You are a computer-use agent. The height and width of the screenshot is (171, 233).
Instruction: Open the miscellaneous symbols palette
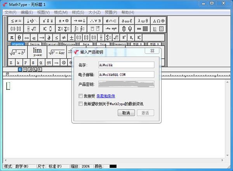coord(127,21)
